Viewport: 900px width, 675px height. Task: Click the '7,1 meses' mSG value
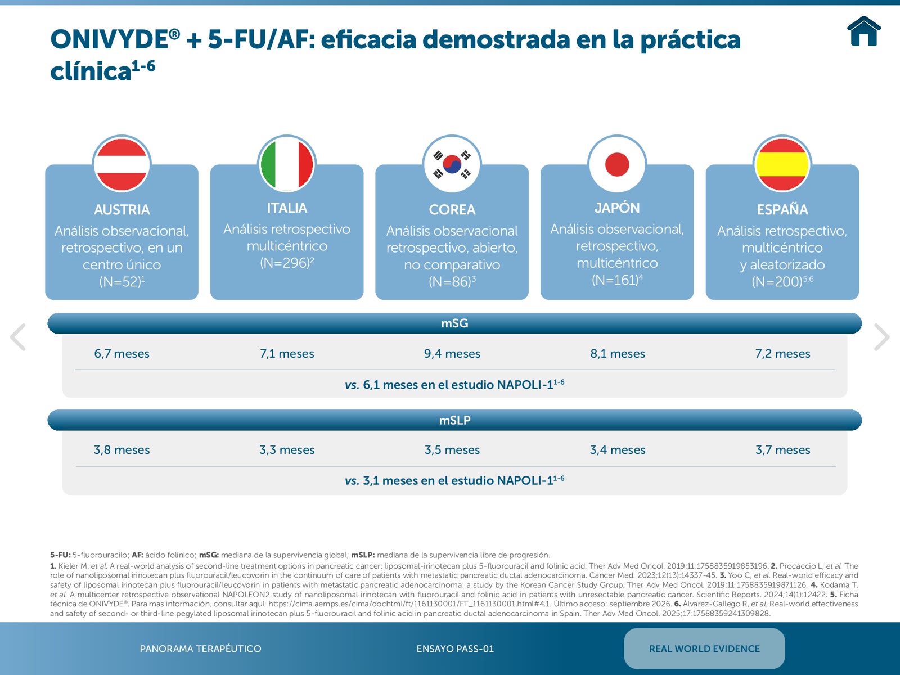[287, 354]
